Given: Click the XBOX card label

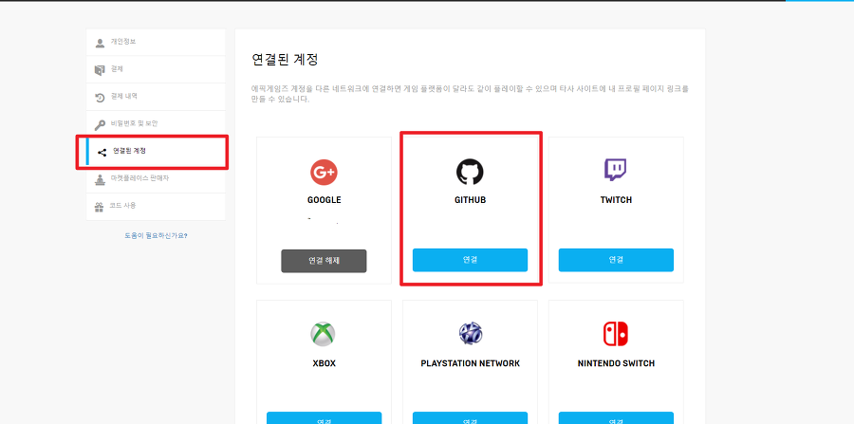Looking at the screenshot, I should 325,363.
